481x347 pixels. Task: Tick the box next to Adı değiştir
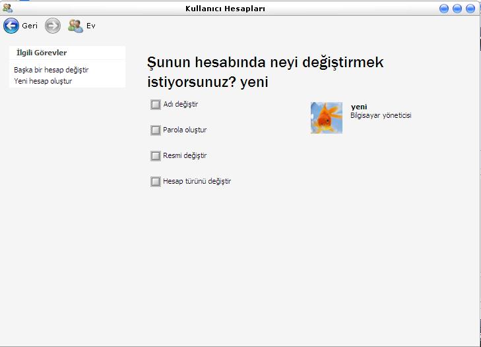point(156,104)
